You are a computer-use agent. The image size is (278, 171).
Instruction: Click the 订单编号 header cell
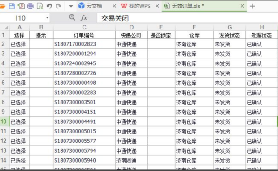pyautogui.click(x=84, y=35)
